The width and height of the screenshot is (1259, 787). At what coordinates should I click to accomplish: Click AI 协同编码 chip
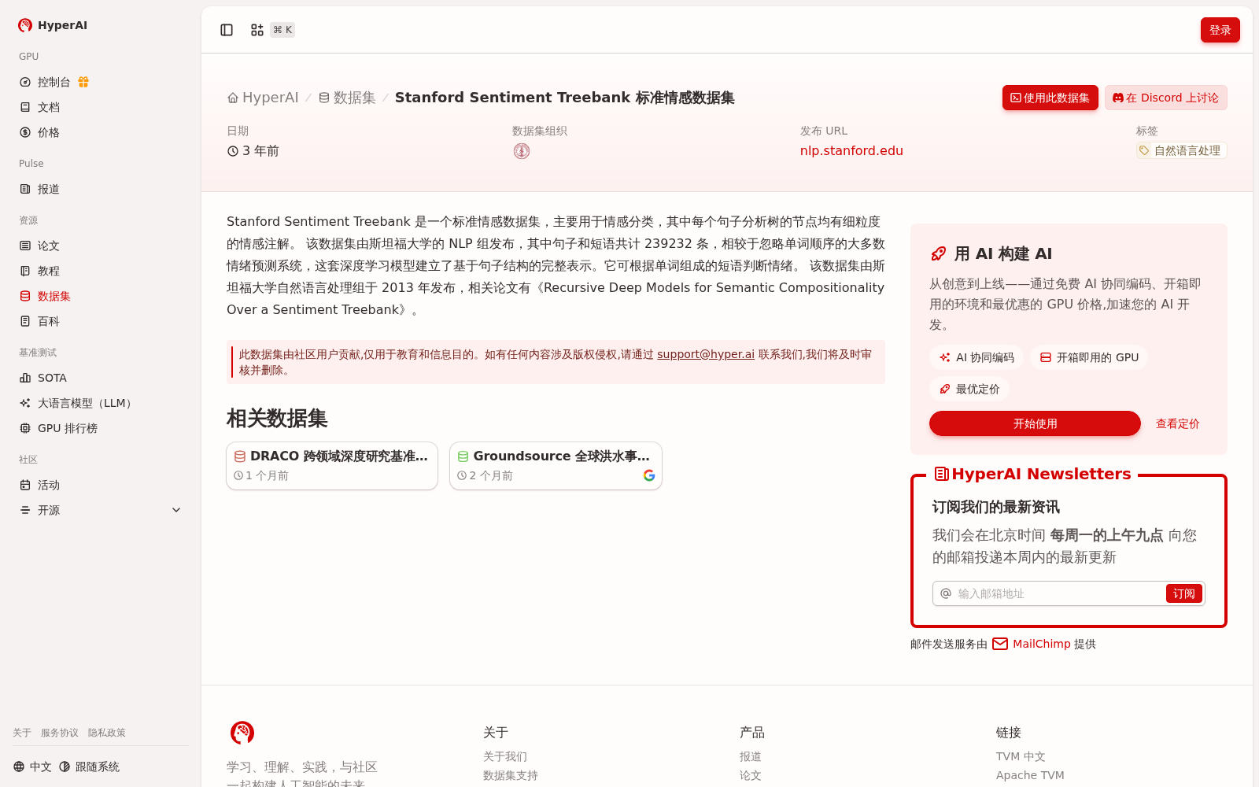pyautogui.click(x=977, y=357)
